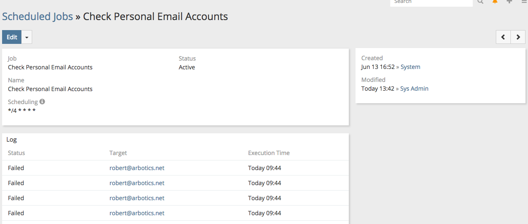Focus the global Search field
Viewport: 528px width, 224px height.
pos(431,2)
